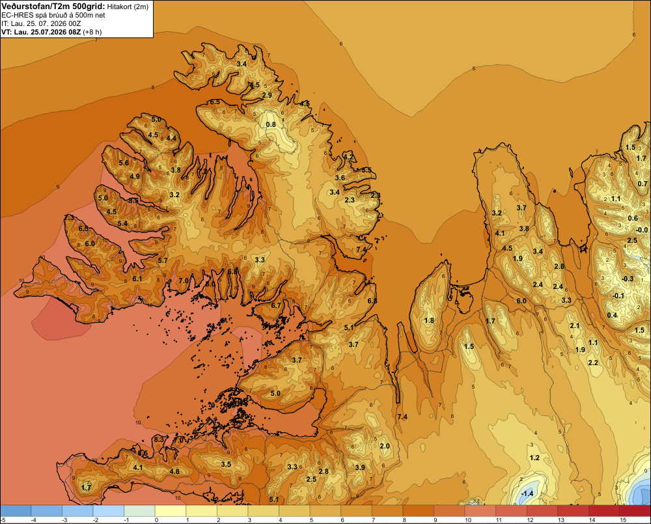Viewport: 651px width, 524px height.
Task: Choose the legend swatch between 10 and 11
Action: pyautogui.click(x=480, y=511)
